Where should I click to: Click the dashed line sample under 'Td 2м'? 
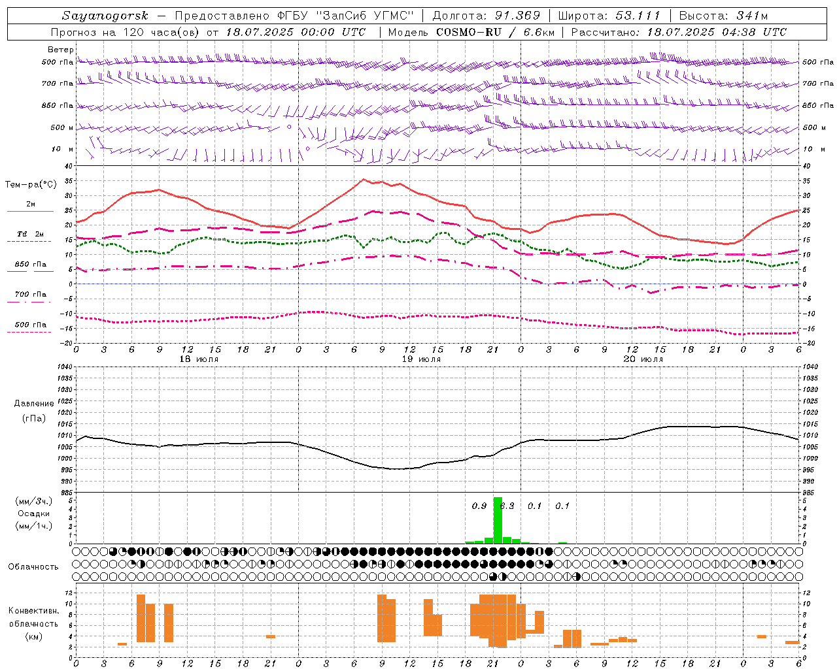coord(30,242)
